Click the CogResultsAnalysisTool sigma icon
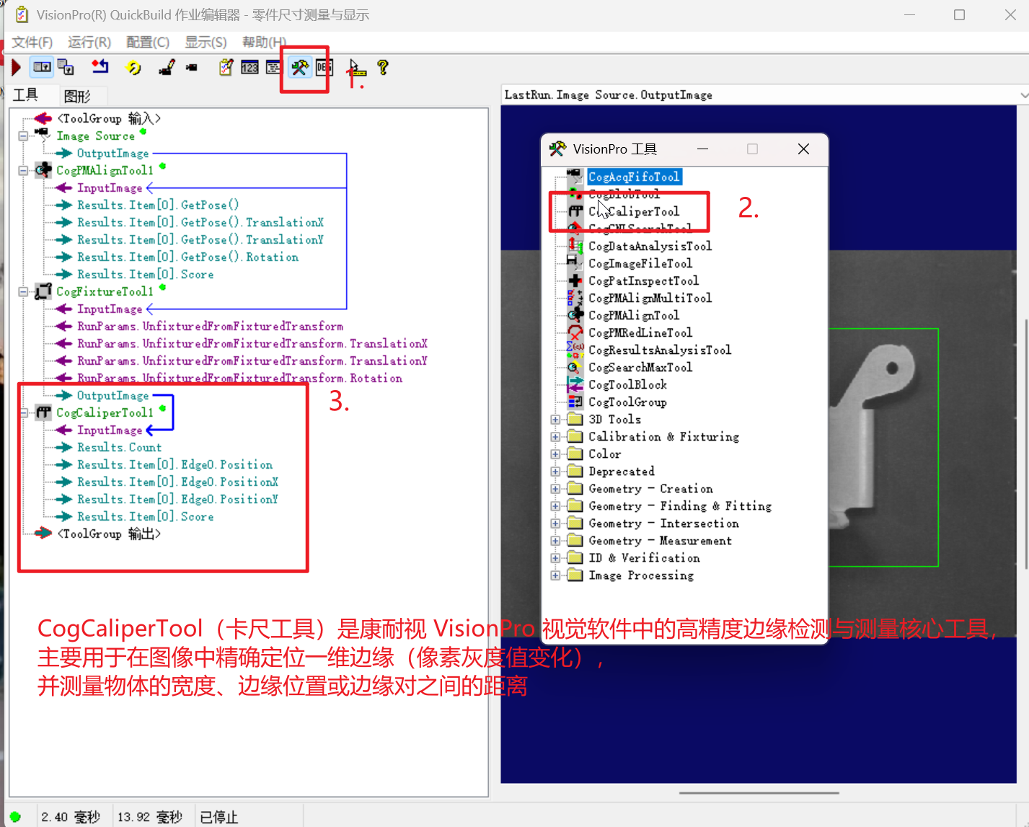 pos(575,350)
